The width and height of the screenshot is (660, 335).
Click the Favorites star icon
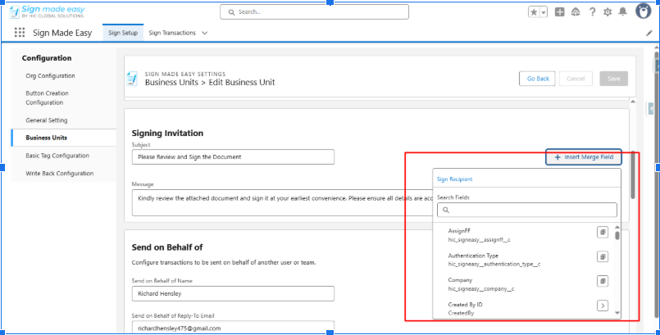[x=532, y=12]
